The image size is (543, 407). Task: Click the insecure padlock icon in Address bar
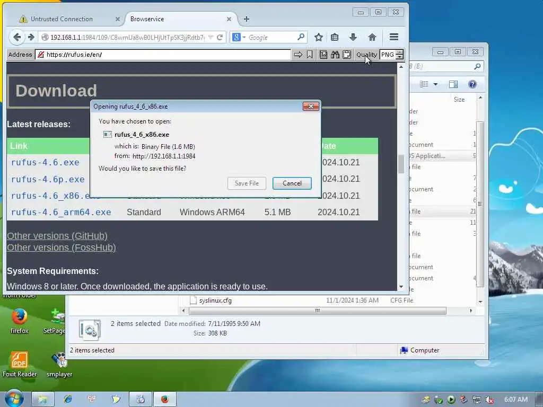coord(41,55)
